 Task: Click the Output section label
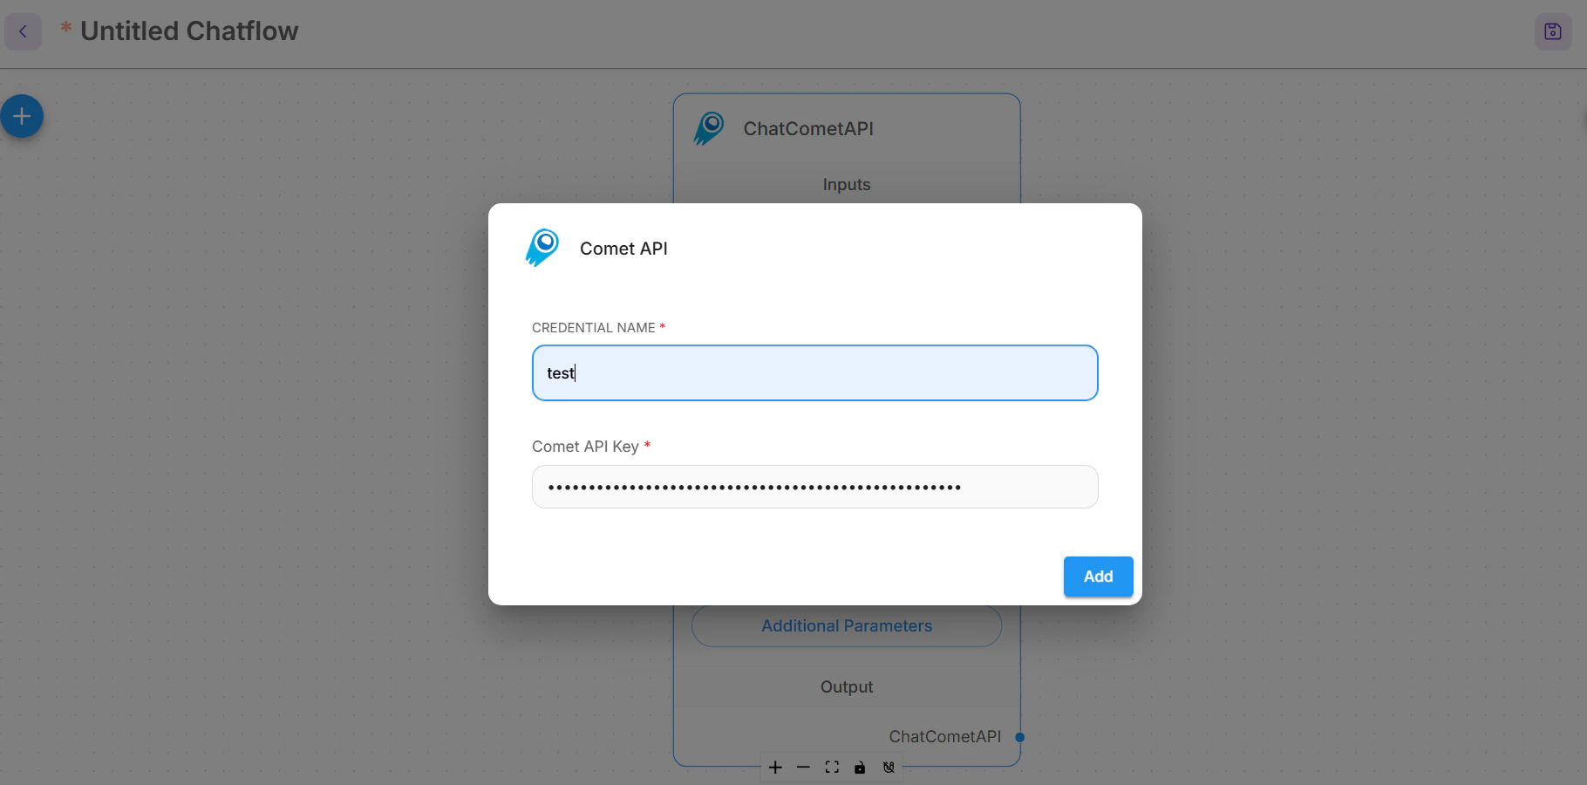tap(847, 687)
